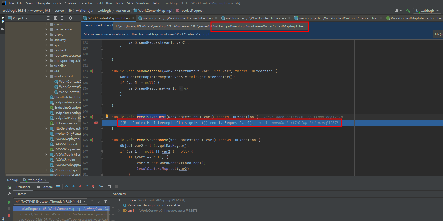Click Show Execution Point icon

[58, 187]
